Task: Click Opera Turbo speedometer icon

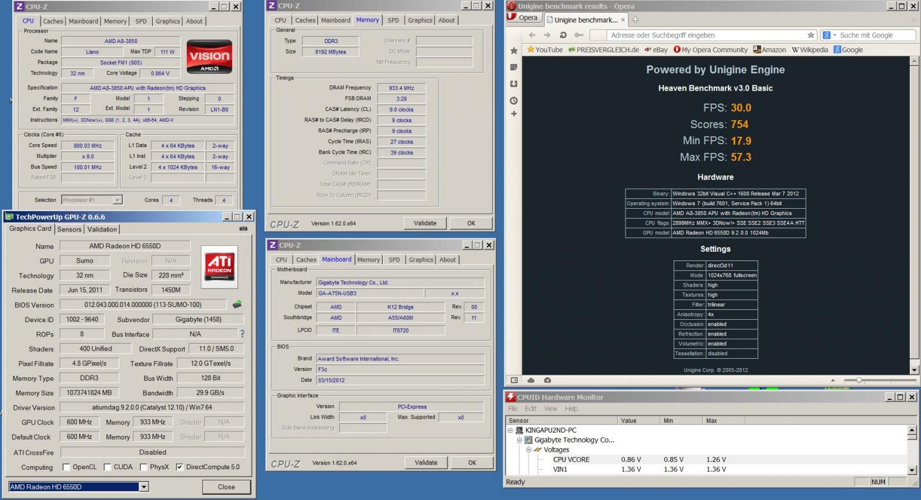Action: point(547,380)
